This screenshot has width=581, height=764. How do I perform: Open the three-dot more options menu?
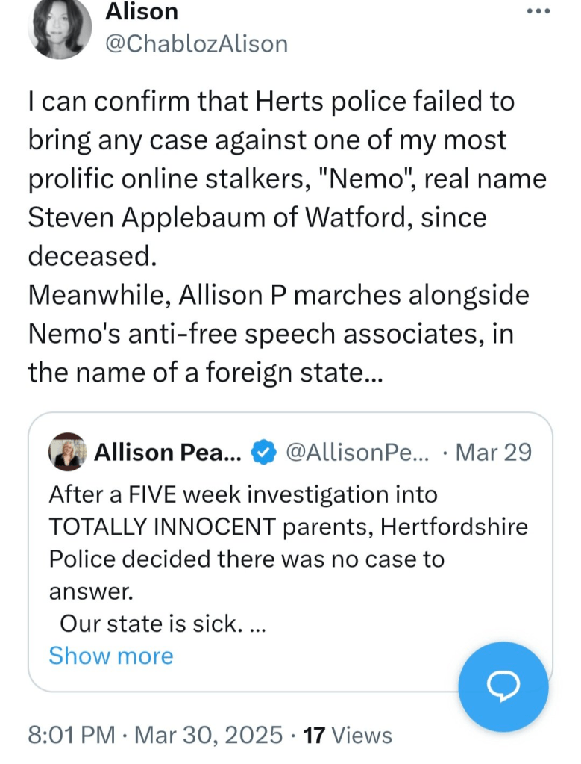coord(537,12)
